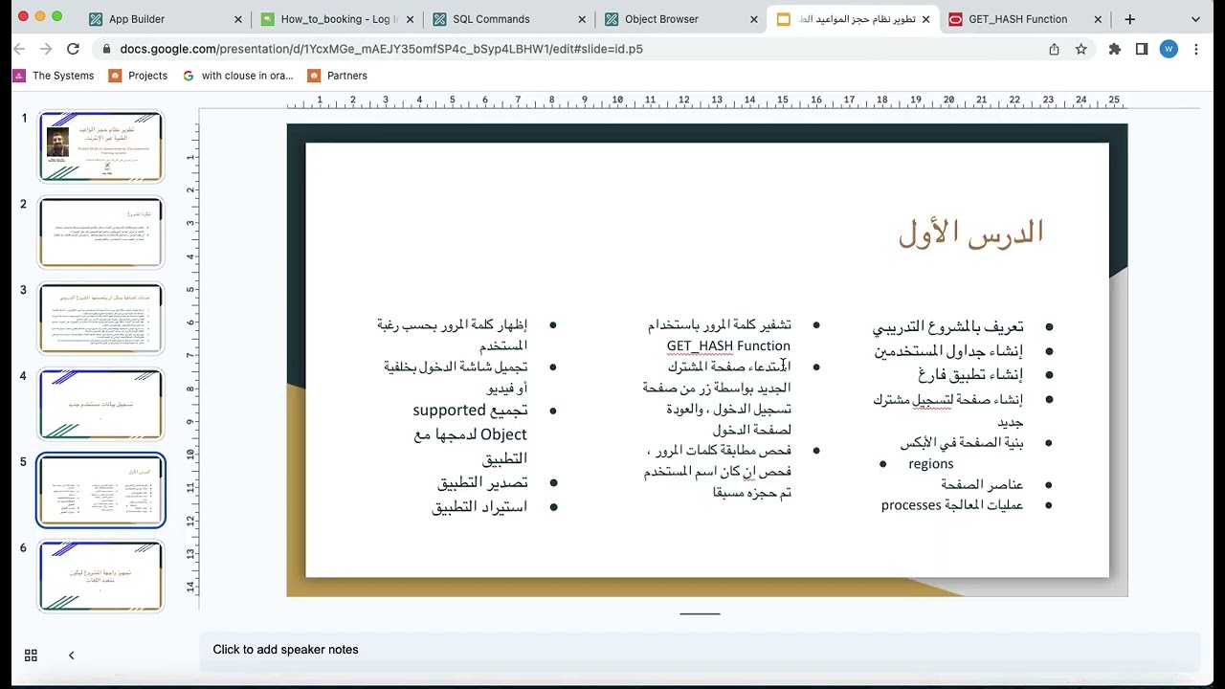Open the Projects bookmark

(x=138, y=76)
